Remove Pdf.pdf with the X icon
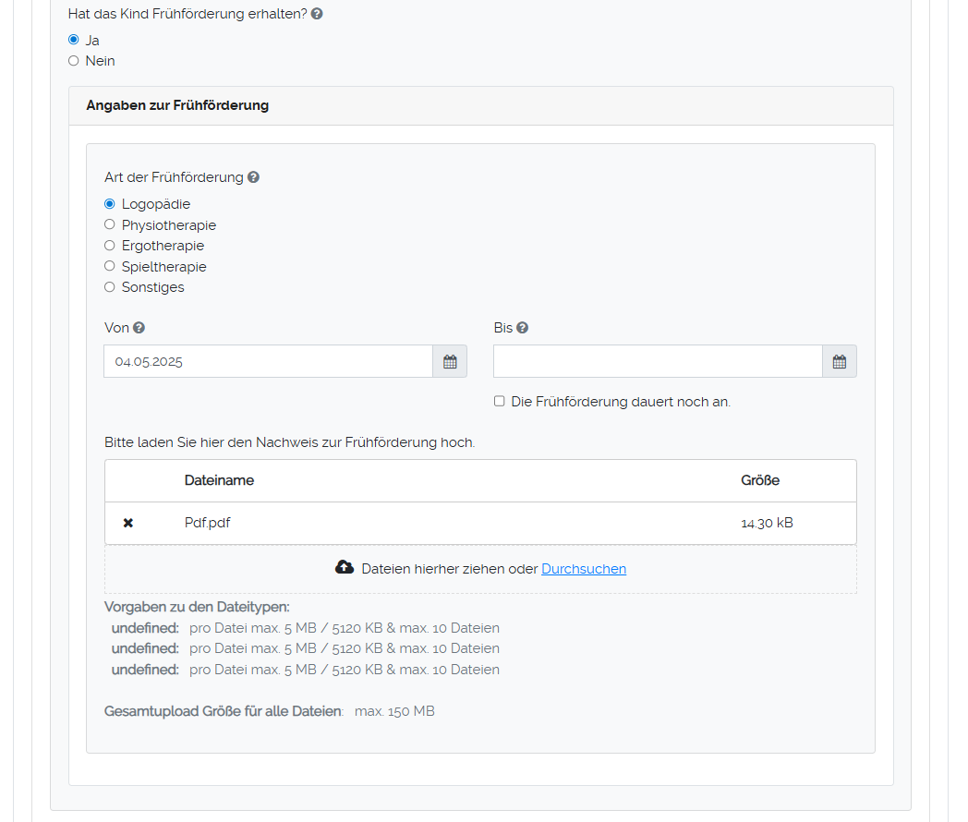 (128, 523)
